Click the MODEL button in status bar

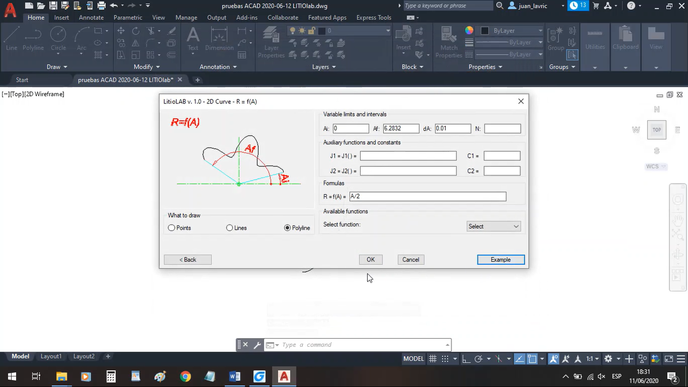[x=414, y=359]
